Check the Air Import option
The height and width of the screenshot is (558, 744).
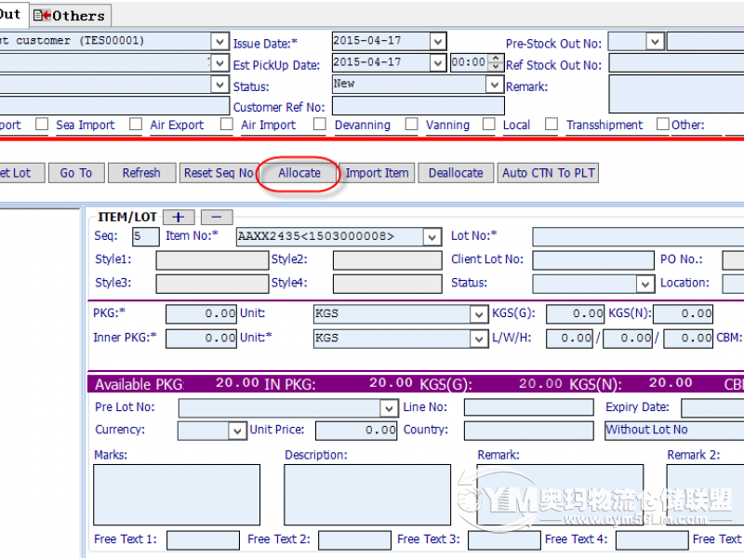tap(227, 125)
